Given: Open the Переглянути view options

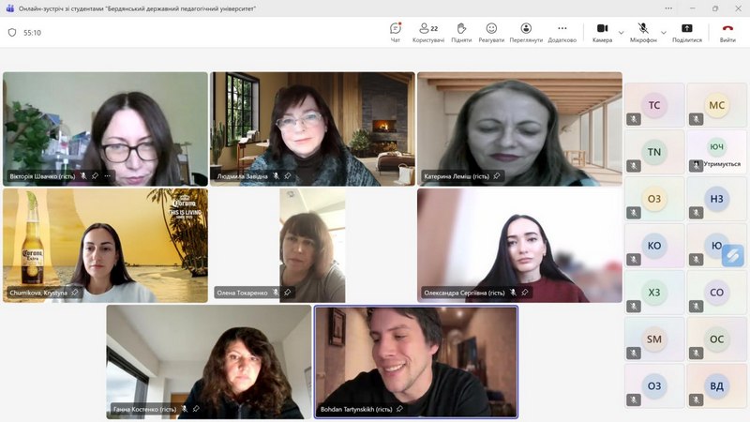Looking at the screenshot, I should tap(526, 32).
